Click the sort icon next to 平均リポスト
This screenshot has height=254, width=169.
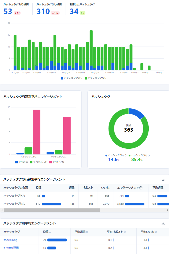pyautogui.click(x=125, y=232)
